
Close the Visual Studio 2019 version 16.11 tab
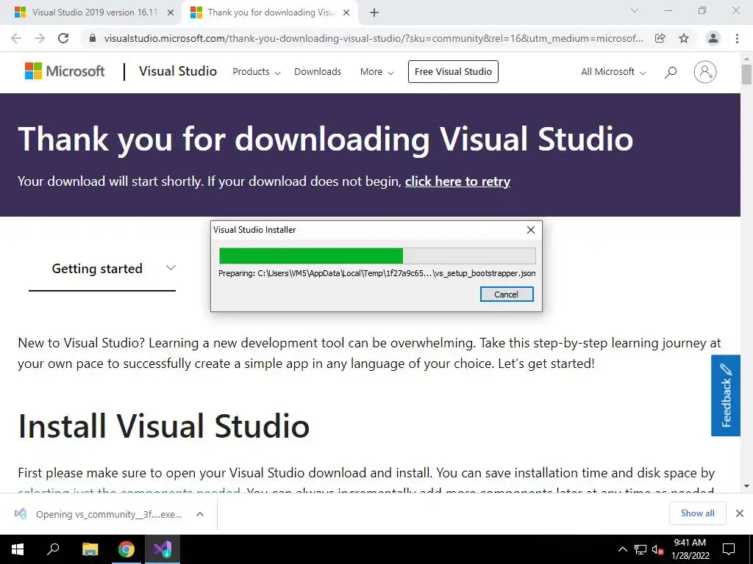[x=171, y=13]
